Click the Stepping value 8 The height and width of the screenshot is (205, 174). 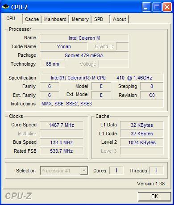tap(152, 86)
